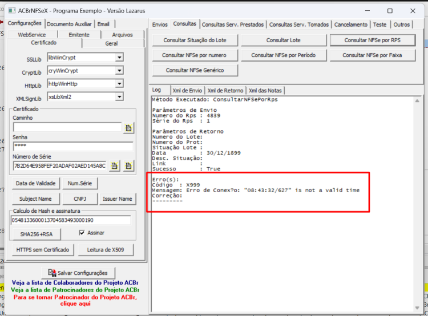This screenshot has width=428, height=316.
Task: Select the Email tab
Action: click(103, 24)
